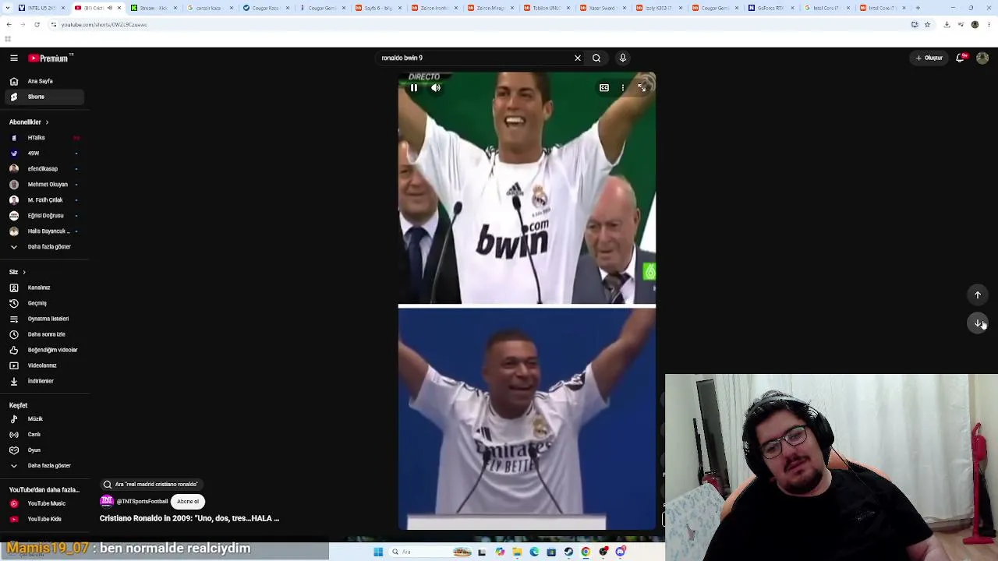Switch to the Stream - Kick tab
This screenshot has width=998, height=561.
tap(154, 8)
